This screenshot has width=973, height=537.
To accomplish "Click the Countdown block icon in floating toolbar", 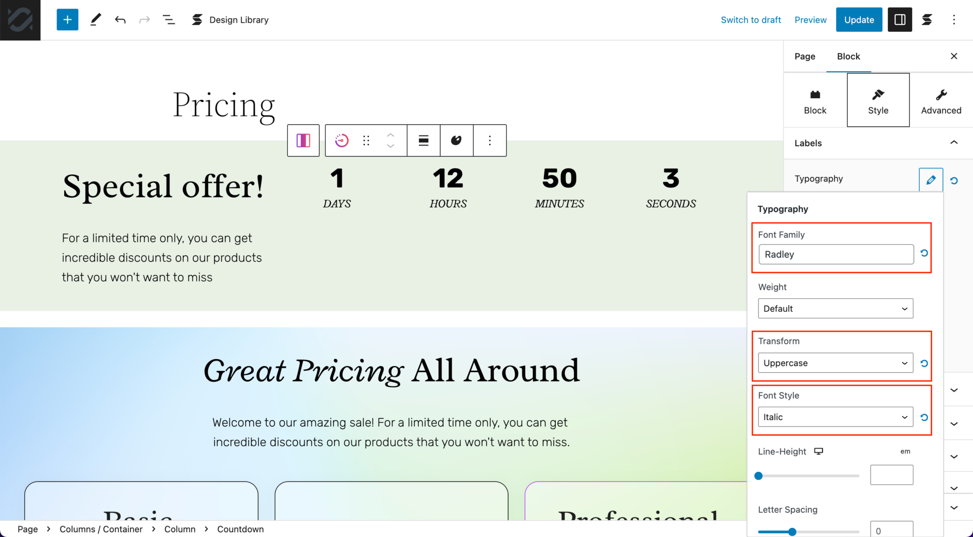I will click(341, 140).
